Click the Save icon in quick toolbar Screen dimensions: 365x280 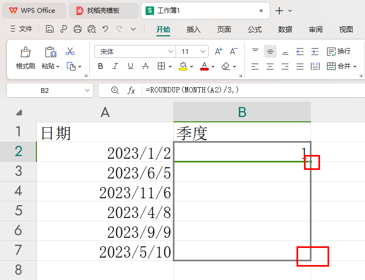click(49, 29)
